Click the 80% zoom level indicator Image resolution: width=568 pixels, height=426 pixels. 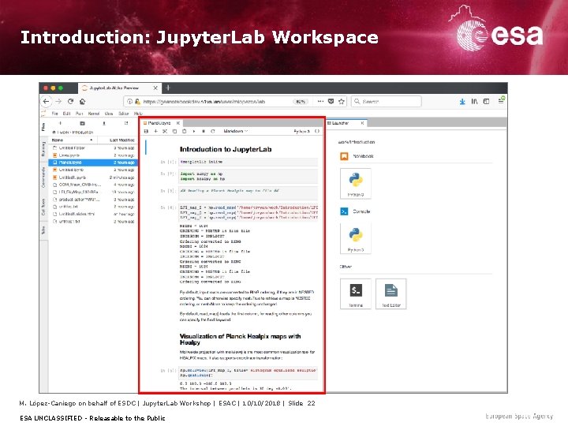(301, 102)
